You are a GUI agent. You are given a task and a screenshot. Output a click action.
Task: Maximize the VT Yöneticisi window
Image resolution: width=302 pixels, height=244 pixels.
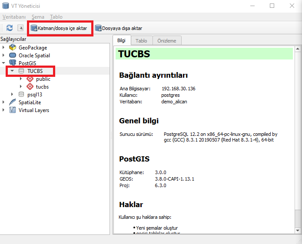(272, 6)
